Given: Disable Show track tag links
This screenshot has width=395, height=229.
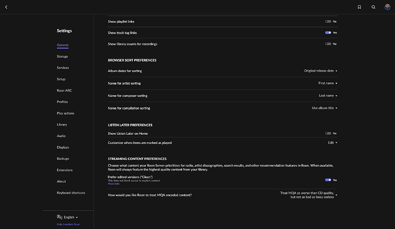Looking at the screenshot, I should [328, 33].
